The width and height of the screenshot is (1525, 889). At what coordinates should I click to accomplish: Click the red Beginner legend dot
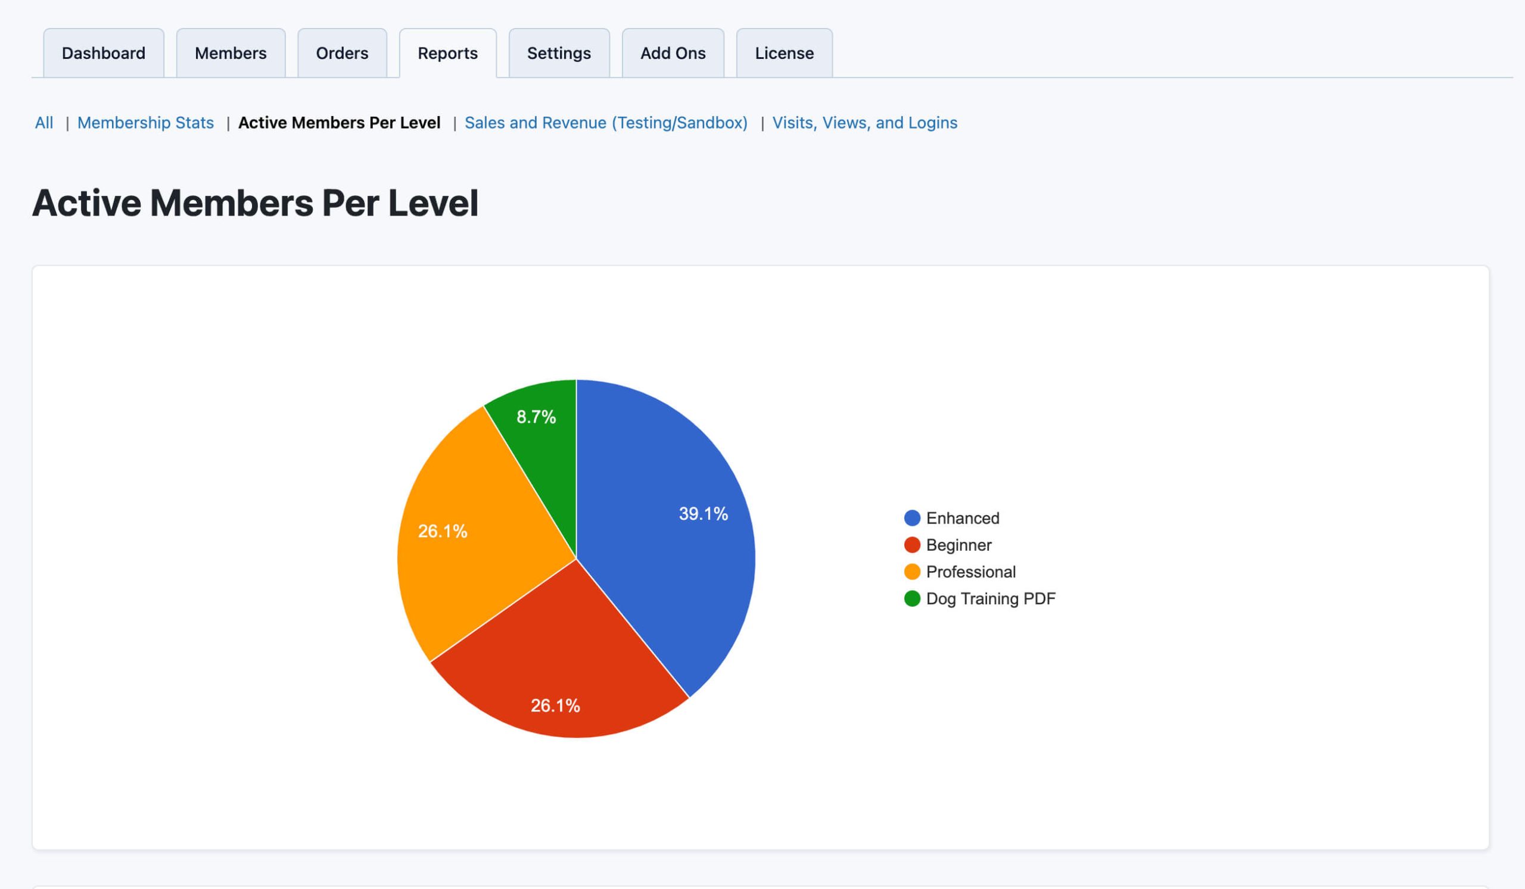912,545
